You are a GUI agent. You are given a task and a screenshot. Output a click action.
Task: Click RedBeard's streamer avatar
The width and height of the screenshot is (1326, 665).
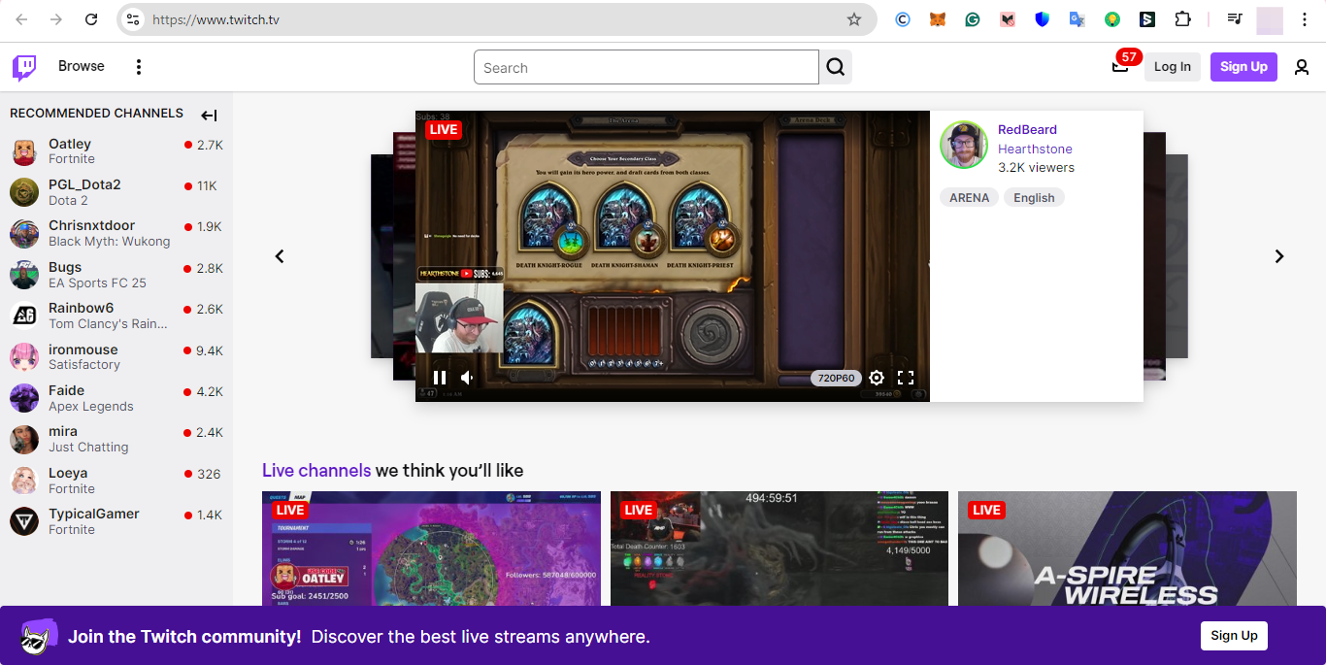click(x=964, y=145)
